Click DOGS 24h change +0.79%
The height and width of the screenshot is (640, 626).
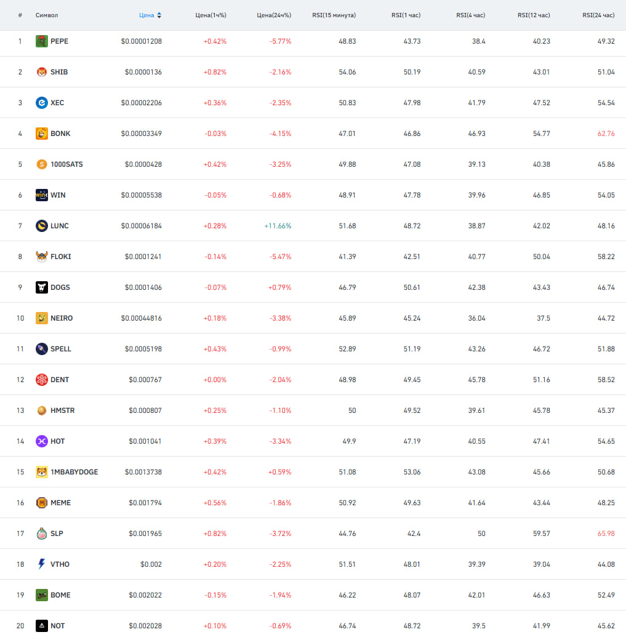point(279,287)
